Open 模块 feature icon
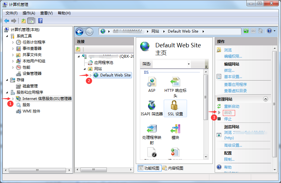 [x=175, y=132]
